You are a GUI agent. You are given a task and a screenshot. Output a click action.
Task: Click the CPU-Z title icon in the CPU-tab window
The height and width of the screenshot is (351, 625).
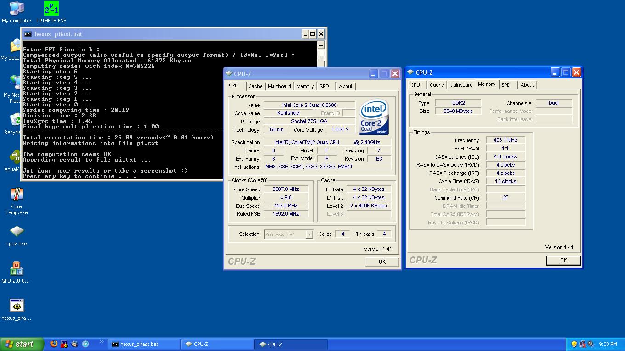(229, 74)
